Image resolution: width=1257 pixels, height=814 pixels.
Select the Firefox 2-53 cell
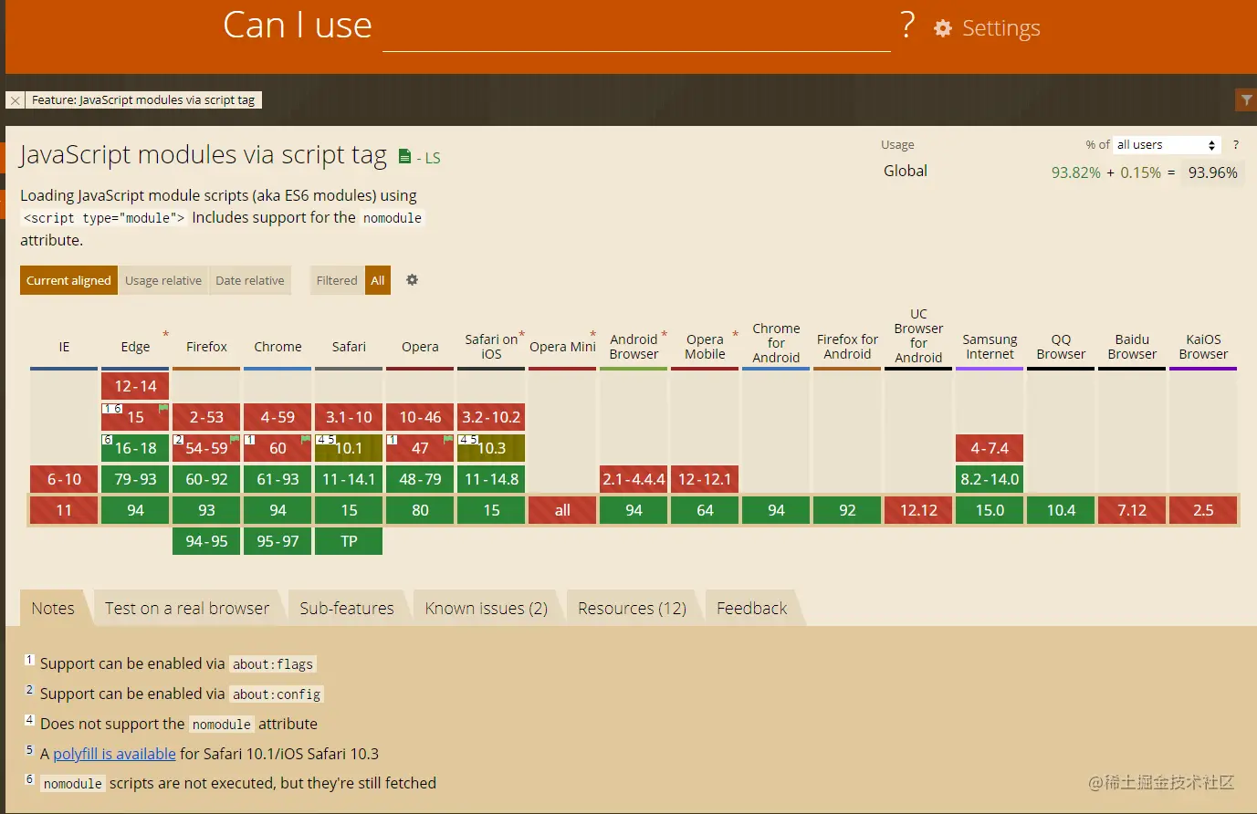(206, 417)
